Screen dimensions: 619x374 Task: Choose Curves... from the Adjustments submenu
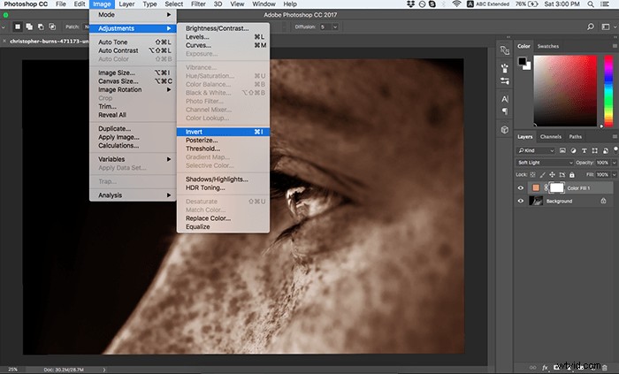point(223,45)
